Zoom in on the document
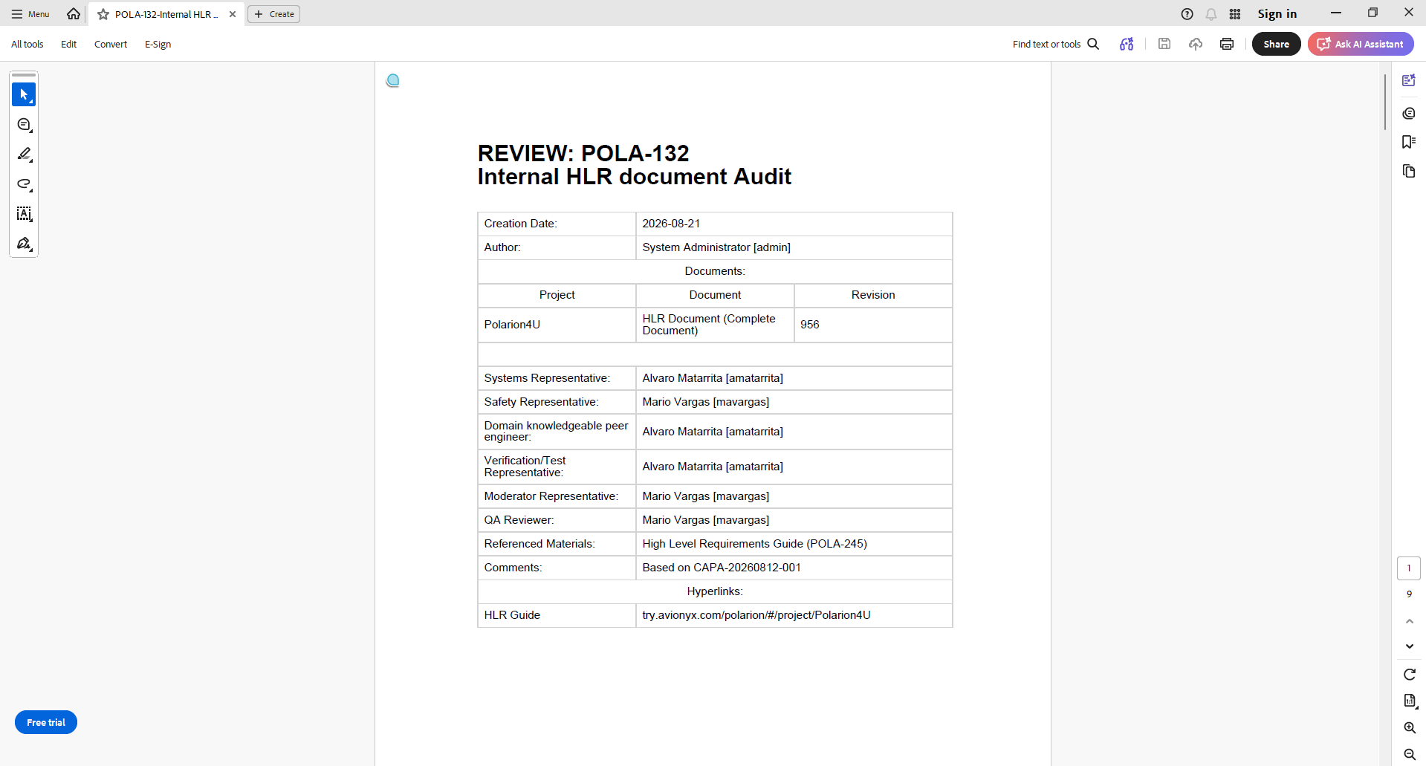Screen dimensions: 1426x766 (1410, 728)
